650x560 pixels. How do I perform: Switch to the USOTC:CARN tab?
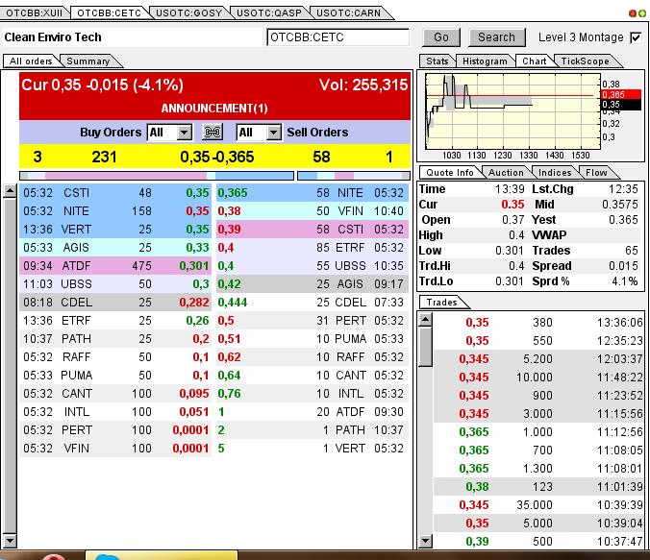[x=348, y=12]
